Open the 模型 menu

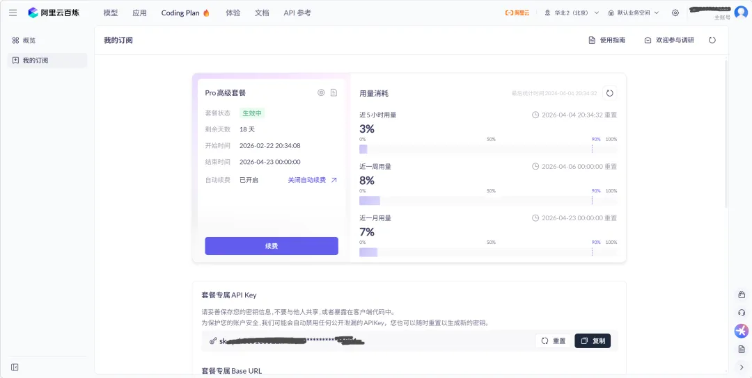[x=110, y=13]
